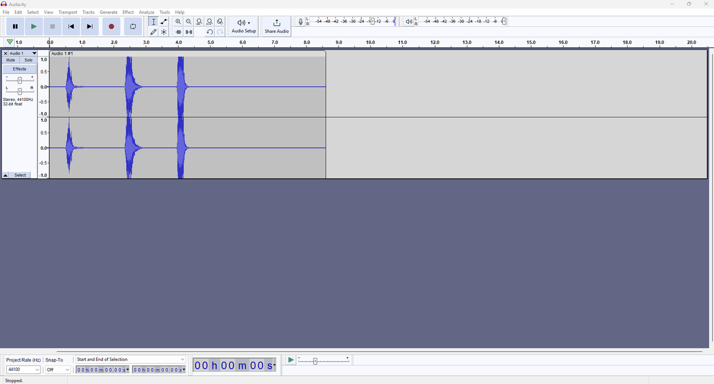
Task: Click the 10.0 mark on timeline ruler
Action: (371, 43)
